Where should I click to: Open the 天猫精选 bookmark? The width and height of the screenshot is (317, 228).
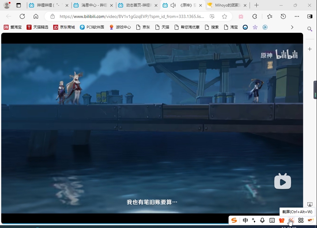coord(37,27)
